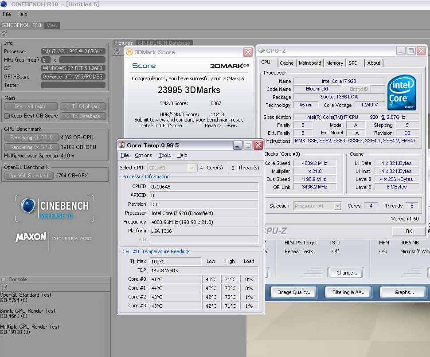
Task: Switch to the Mainboard tab in CPU-Z
Action: point(309,63)
